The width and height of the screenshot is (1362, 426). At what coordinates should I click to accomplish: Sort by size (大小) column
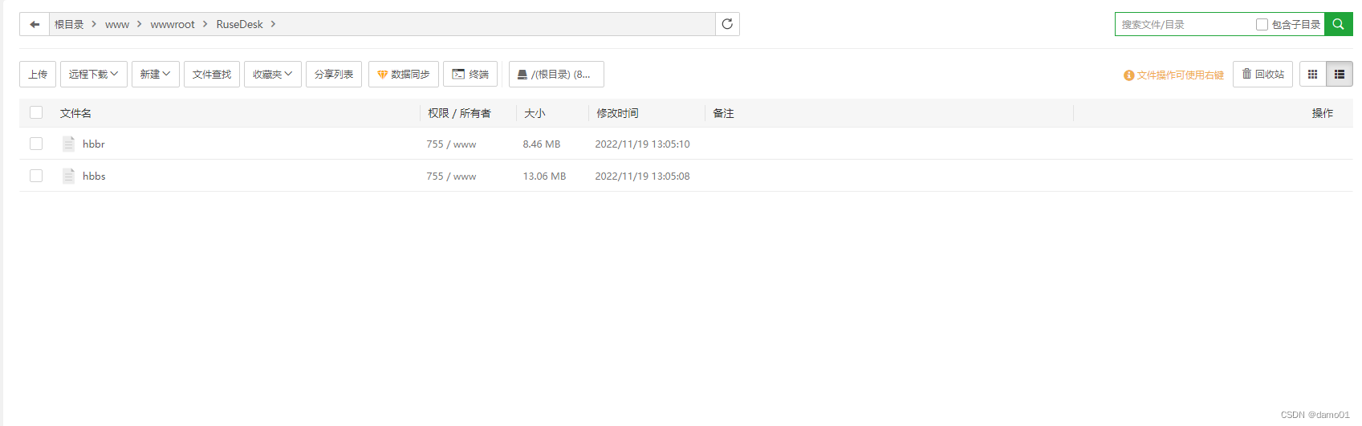click(x=535, y=113)
